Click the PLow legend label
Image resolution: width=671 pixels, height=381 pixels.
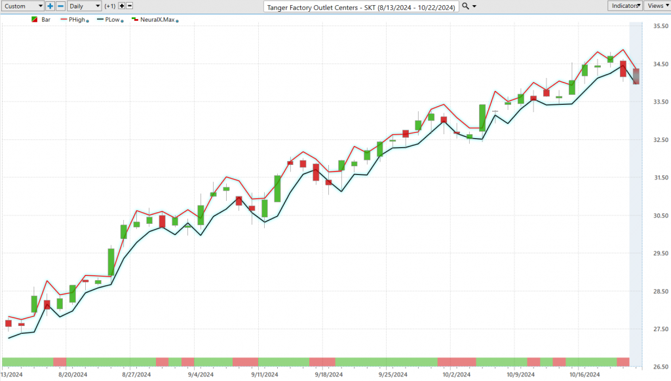coord(113,20)
